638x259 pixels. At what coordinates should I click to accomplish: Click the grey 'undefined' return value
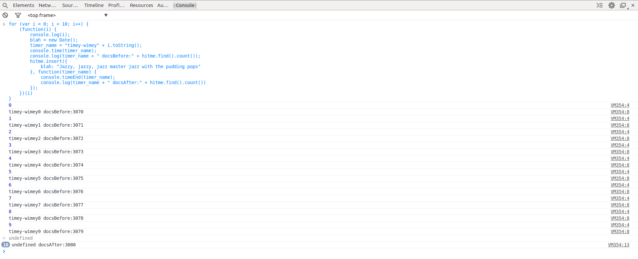tap(21, 238)
